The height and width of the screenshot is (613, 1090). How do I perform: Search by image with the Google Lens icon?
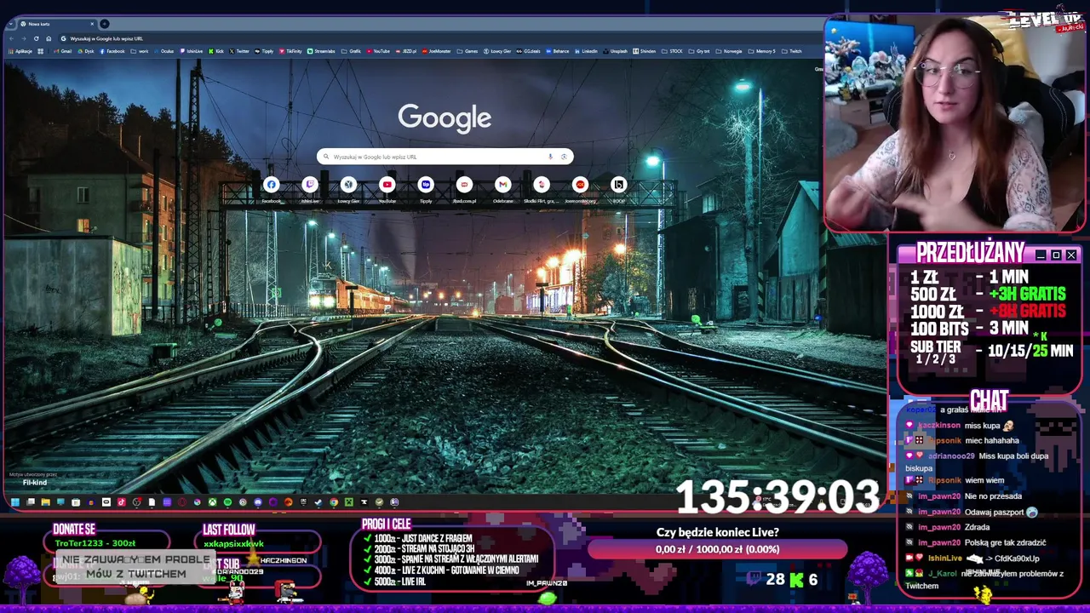pyautogui.click(x=564, y=157)
